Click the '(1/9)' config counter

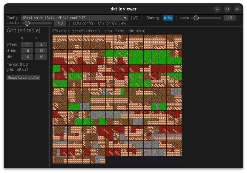[x=135, y=18]
